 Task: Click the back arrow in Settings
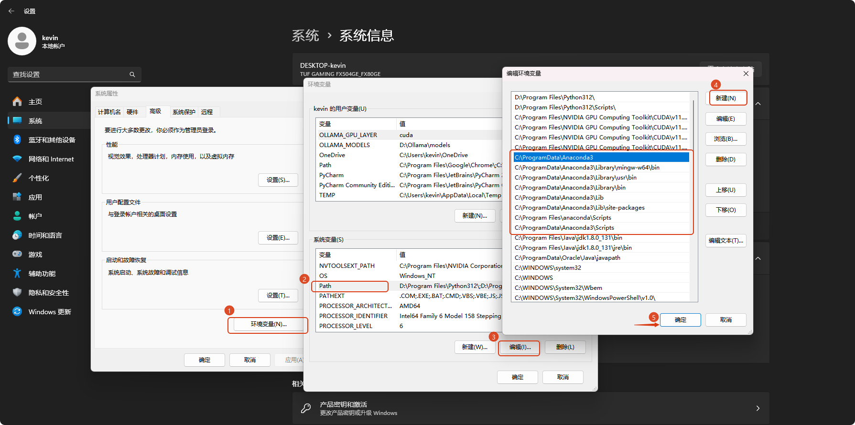[x=11, y=11]
